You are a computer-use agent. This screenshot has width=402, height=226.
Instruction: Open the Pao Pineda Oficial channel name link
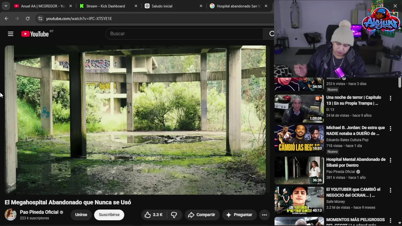[39, 212]
